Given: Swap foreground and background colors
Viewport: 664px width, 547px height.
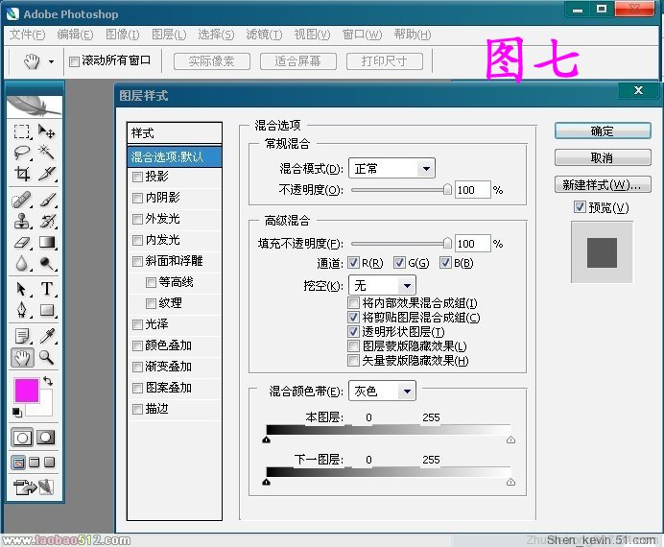Looking at the screenshot, I should (x=48, y=382).
